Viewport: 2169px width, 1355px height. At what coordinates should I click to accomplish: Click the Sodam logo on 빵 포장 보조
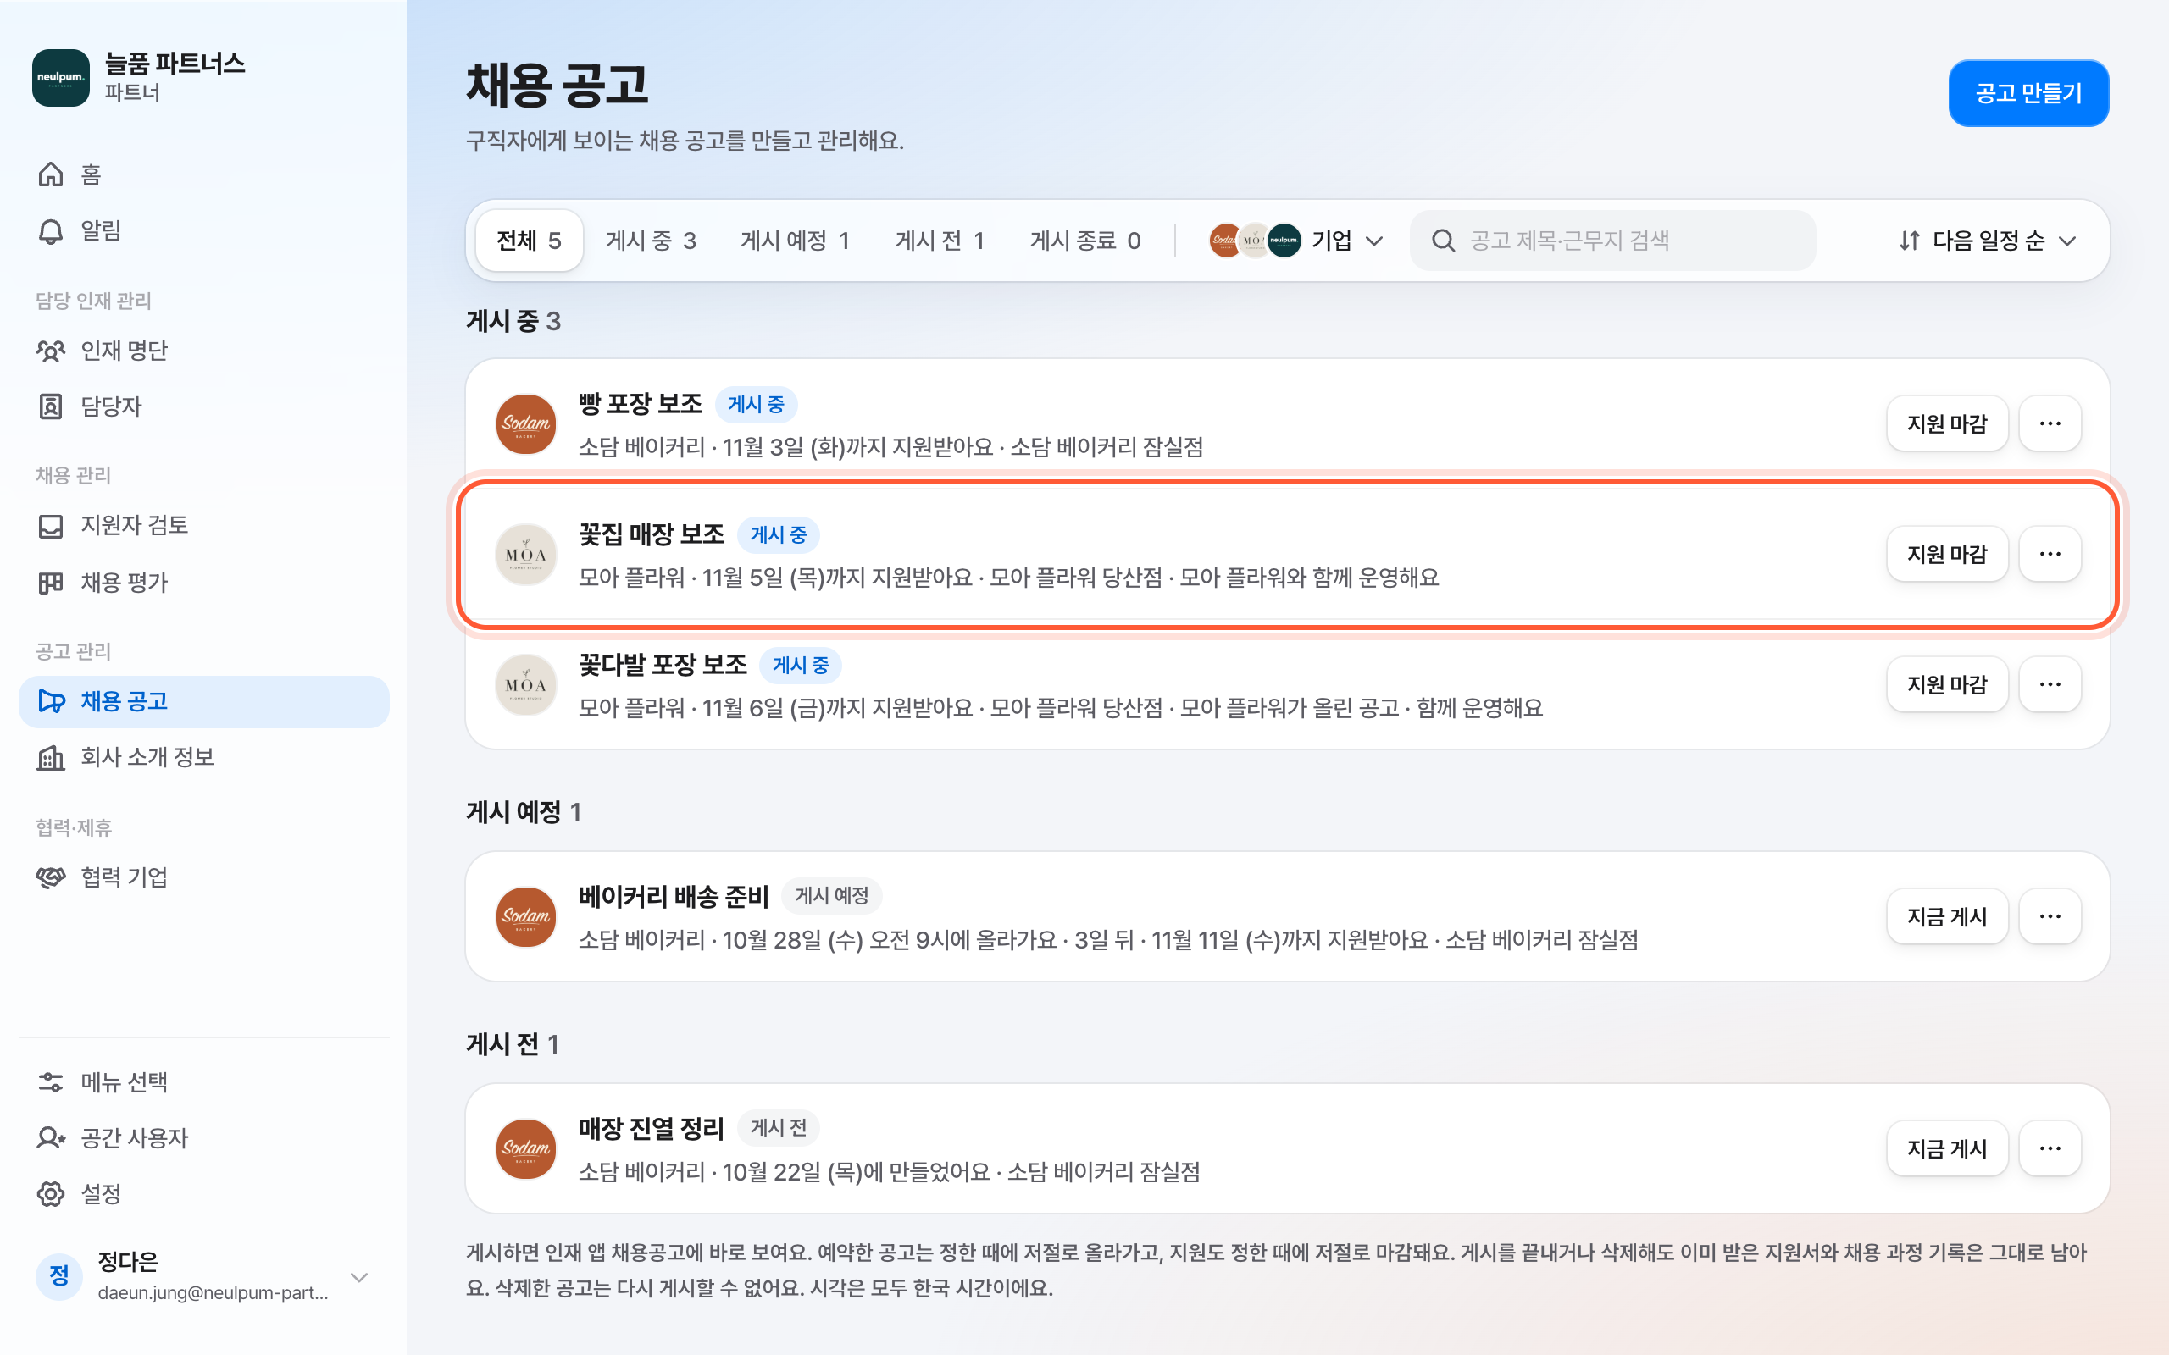526,424
